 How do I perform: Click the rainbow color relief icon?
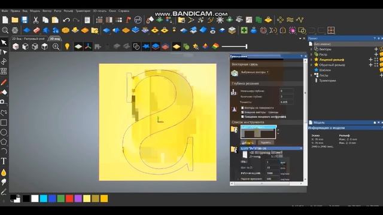click(215, 47)
